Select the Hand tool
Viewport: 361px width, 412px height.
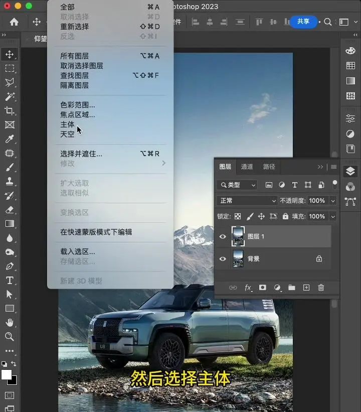pos(10,323)
